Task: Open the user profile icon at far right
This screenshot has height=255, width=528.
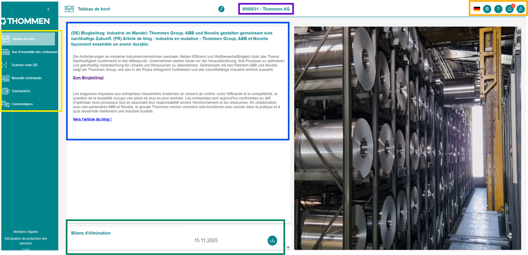Action: (520, 9)
